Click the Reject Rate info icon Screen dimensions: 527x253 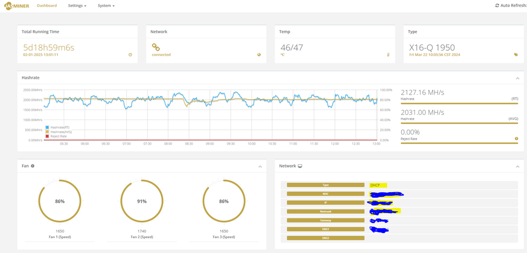click(x=516, y=139)
